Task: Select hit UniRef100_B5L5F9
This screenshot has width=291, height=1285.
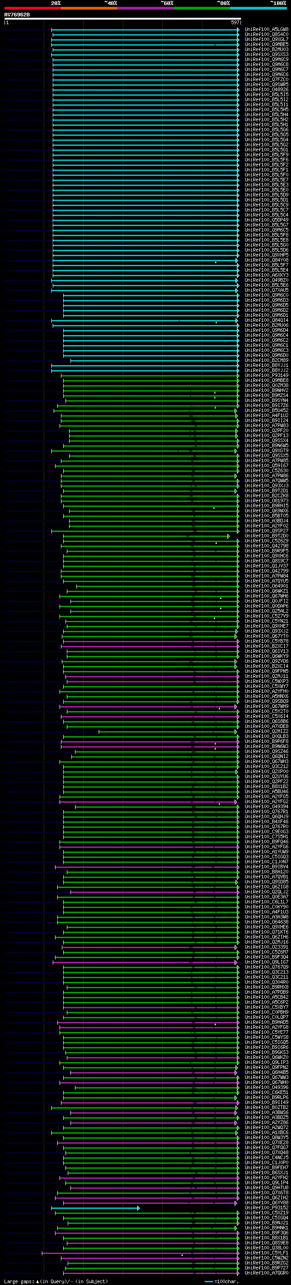Action: [266, 155]
